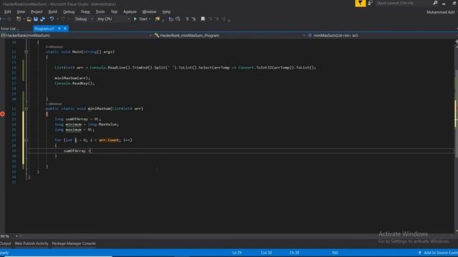Open the View menu
458x257 pixels.
pos(21,11)
